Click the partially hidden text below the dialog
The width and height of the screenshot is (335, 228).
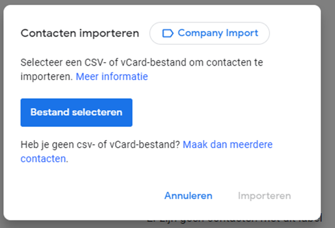(x=234, y=221)
